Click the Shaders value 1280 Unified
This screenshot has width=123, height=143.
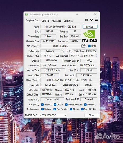coord(52,60)
